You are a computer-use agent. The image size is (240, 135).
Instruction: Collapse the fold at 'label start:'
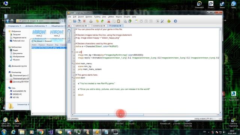point(72,78)
